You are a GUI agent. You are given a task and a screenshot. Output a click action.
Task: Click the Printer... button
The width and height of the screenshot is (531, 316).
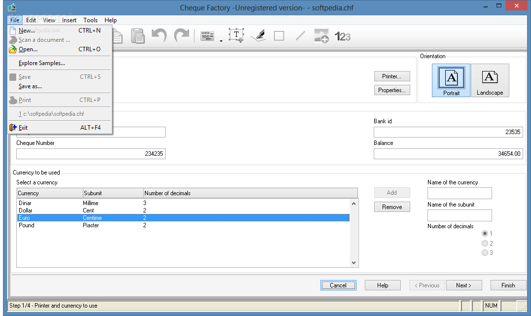[x=392, y=76]
